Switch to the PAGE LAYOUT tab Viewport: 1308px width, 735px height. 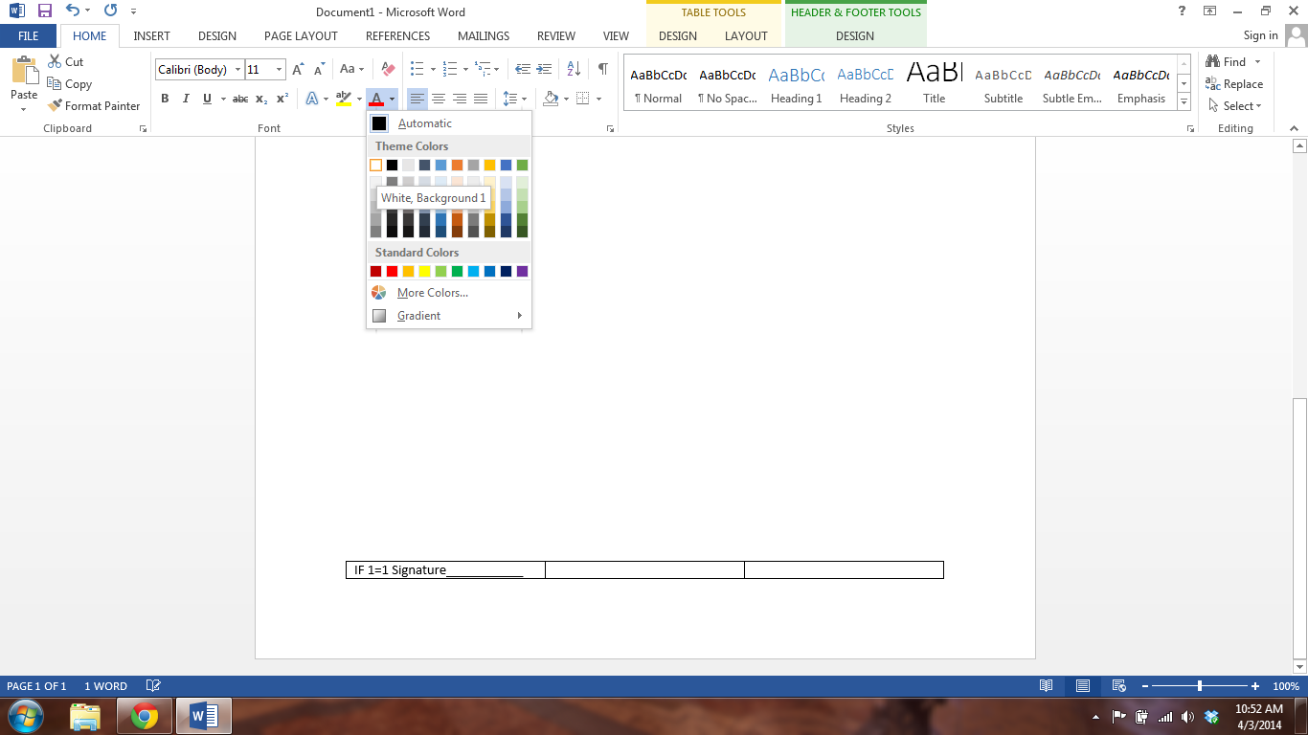tap(301, 36)
